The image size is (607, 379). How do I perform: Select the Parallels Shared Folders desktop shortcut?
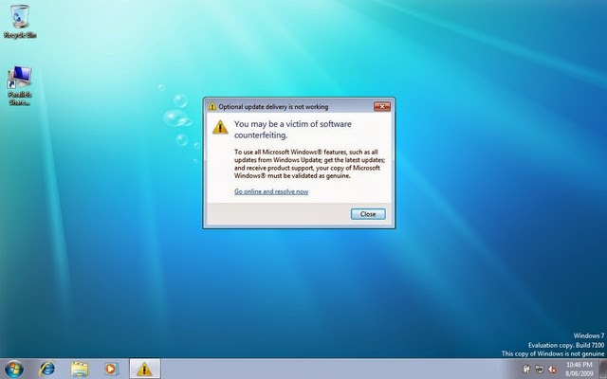tap(20, 86)
